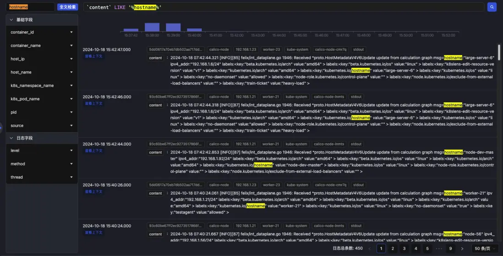Image resolution: width=503 pixels, height=256 pixels.
Task: Click the histogram bar at 15:37:42
Action: (131, 30)
